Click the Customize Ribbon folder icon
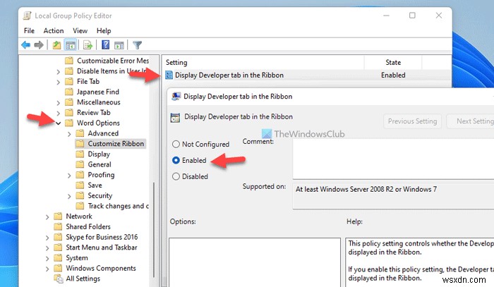The image size is (494, 287). click(x=80, y=144)
